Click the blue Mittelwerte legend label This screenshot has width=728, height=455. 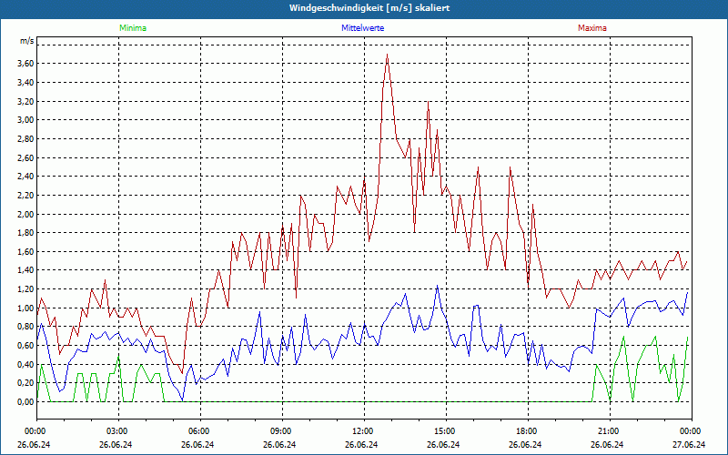pos(362,28)
